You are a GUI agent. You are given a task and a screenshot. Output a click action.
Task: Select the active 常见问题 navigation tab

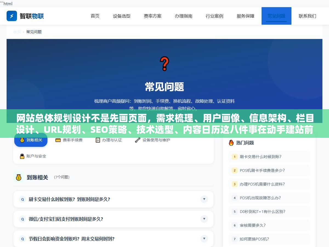point(276,16)
